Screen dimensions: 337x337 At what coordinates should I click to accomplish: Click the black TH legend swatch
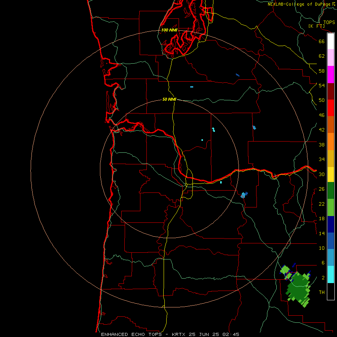[x=331, y=291]
